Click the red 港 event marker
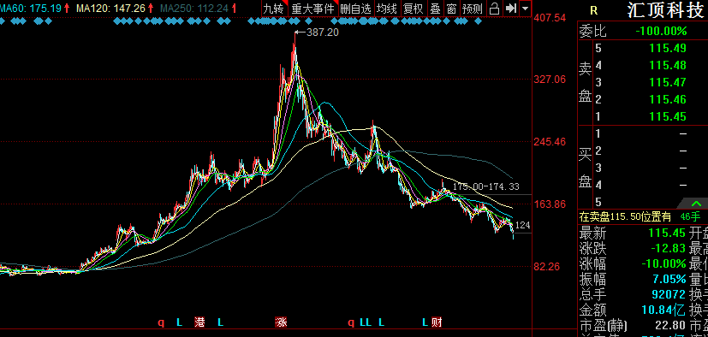The width and height of the screenshot is (708, 337). coord(199,322)
